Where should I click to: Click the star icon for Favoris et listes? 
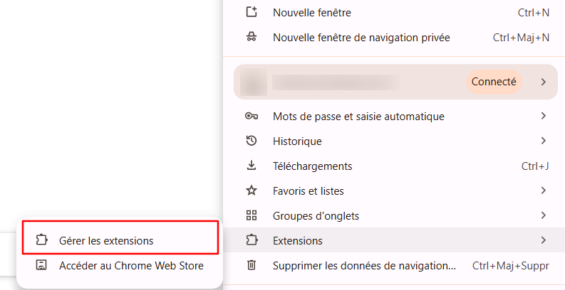pos(251,190)
